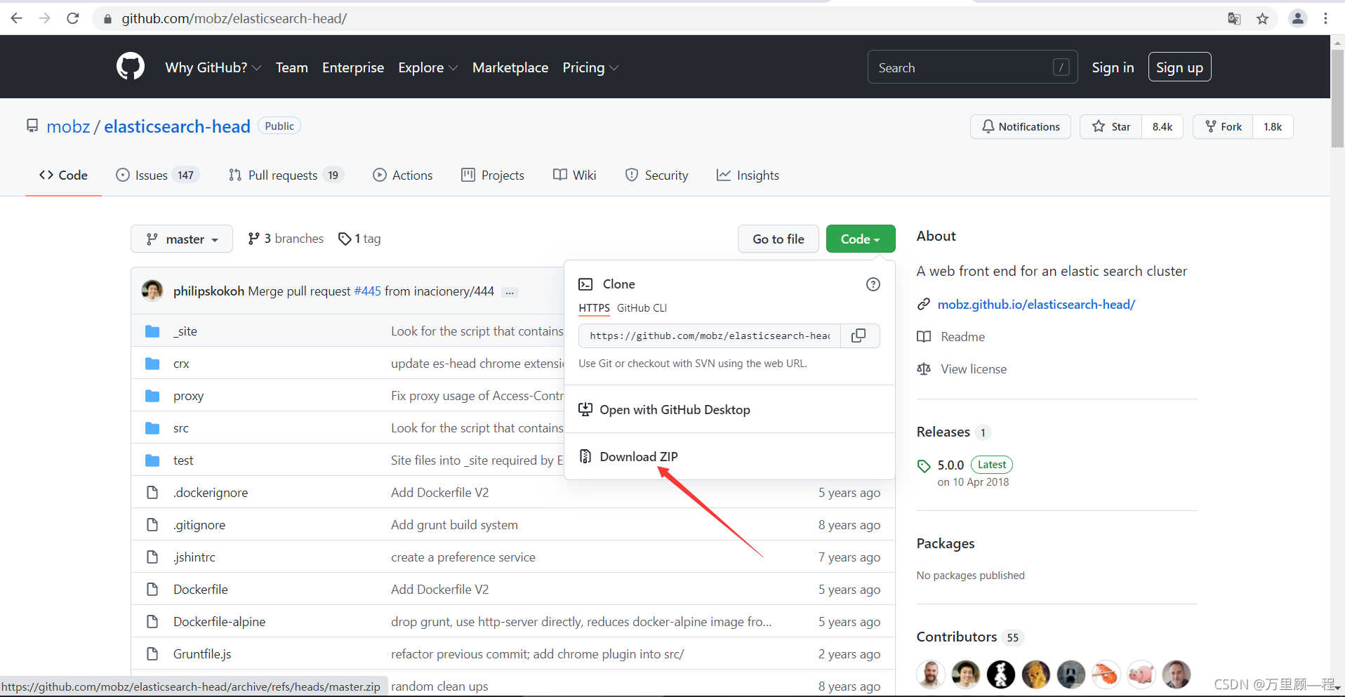Image resolution: width=1345 pixels, height=697 pixels.
Task: Select the clone URL text field
Action: pos(710,336)
